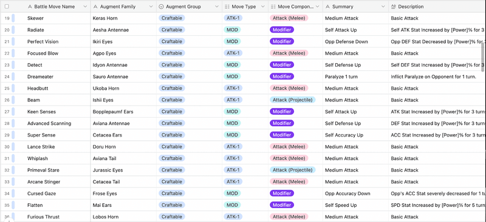Open Battle Move Name column dropdown arrow
The image size is (486, 222).
(x=85, y=7)
